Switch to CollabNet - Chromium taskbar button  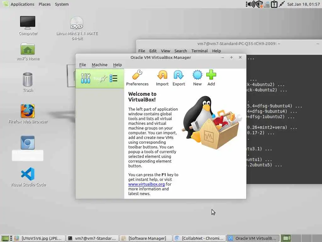pos(199,238)
